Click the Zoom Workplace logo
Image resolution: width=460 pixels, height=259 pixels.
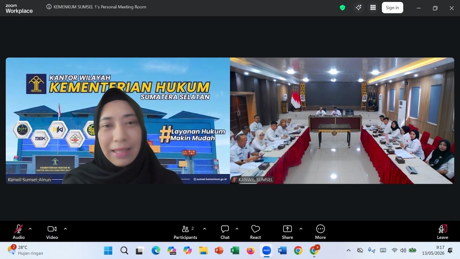[x=19, y=9]
